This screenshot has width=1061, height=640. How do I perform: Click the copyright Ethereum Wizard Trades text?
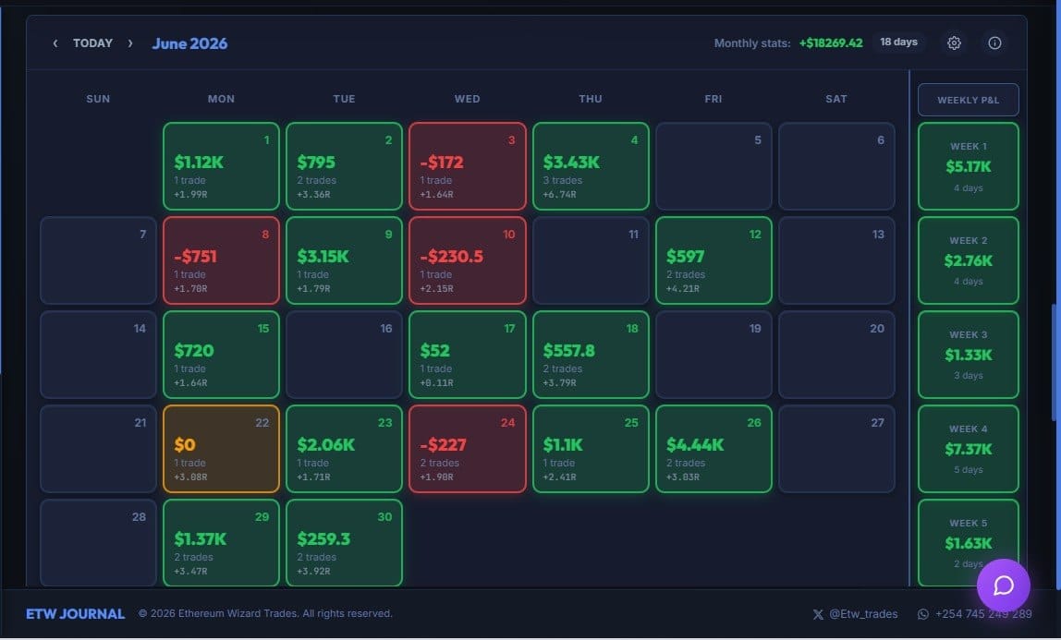(x=265, y=613)
